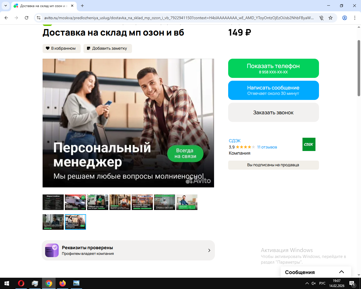Click the page vertical scrollbar thumb

click(359, 68)
